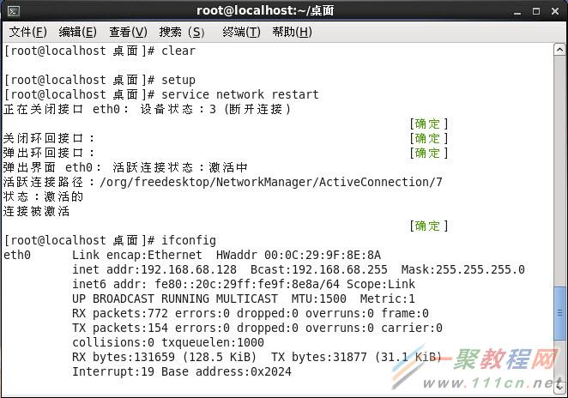568x398 pixels.
Task: Click the service network restart command
Action: pos(239,94)
